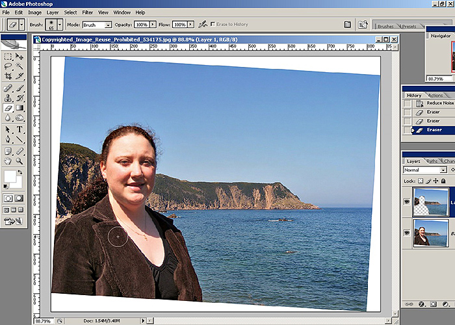
Task: Open the Filter menu
Action: [87, 12]
